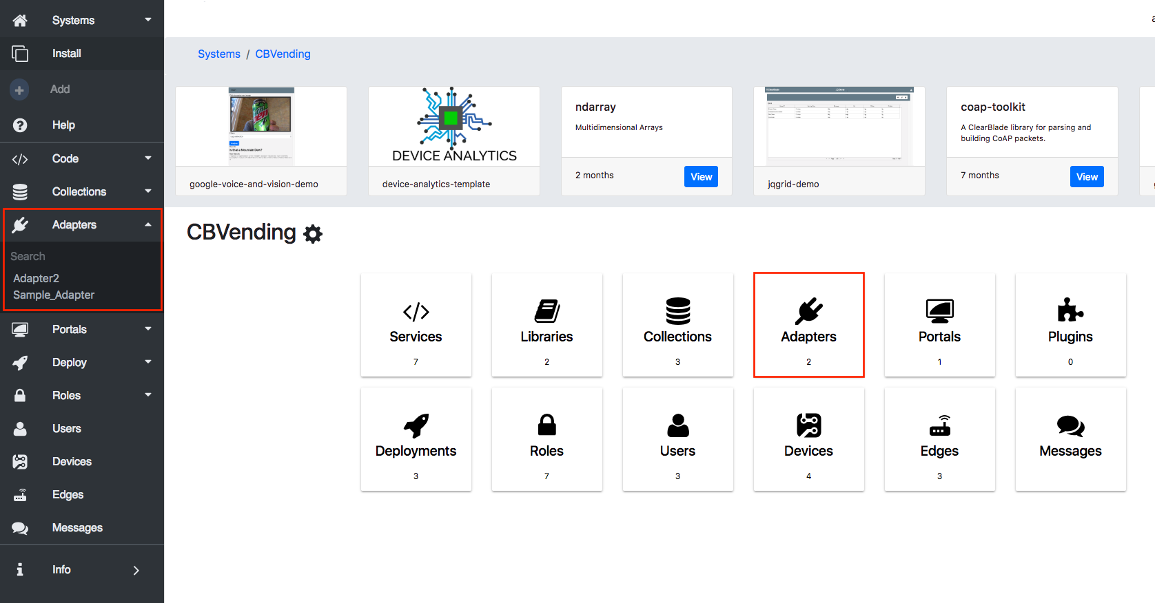The image size is (1155, 603).
Task: Open the Libraries book icon tile
Action: [x=546, y=312]
